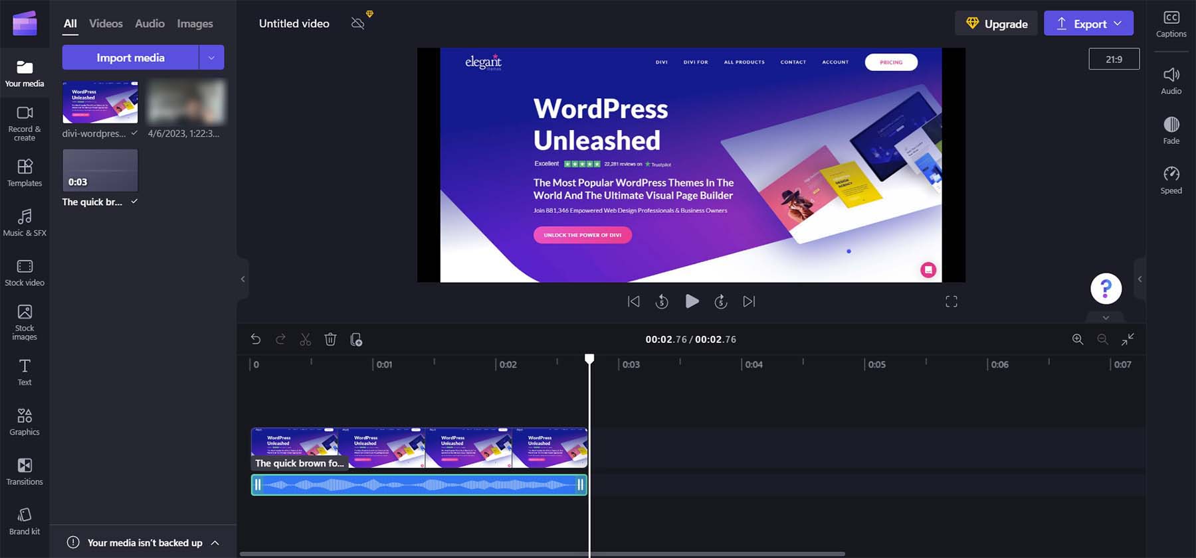
Task: Open the Fade settings panel
Action: [x=1171, y=131]
